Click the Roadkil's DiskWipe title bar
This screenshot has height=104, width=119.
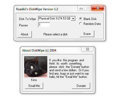click(46, 9)
